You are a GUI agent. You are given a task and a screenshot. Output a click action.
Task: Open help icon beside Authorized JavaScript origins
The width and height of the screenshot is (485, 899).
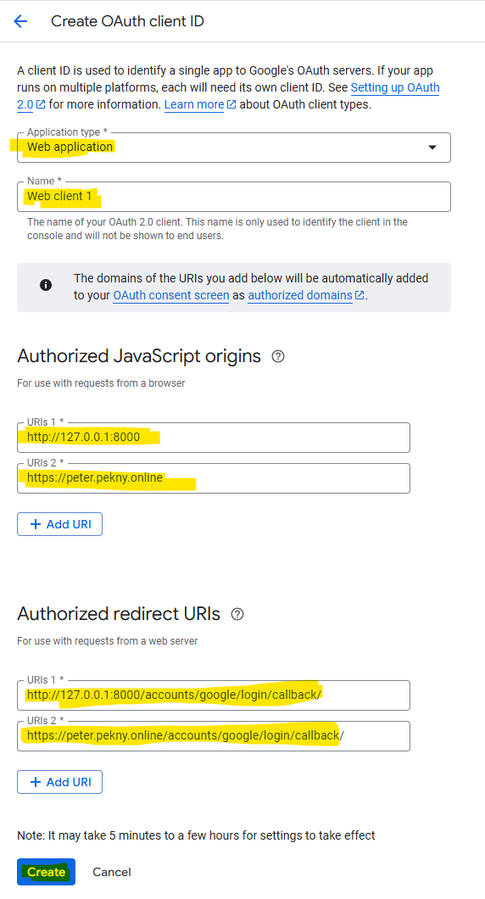coord(278,356)
